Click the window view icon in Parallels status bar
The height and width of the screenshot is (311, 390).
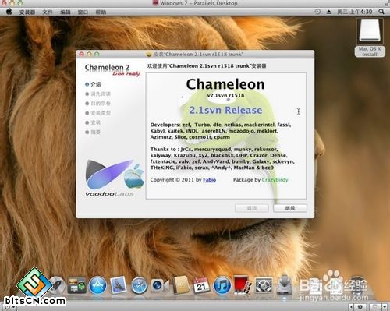(x=375, y=307)
